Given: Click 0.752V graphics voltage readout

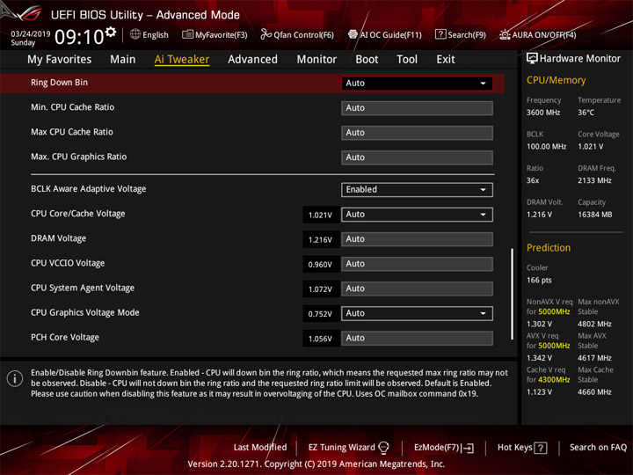Looking at the screenshot, I should tap(320, 314).
